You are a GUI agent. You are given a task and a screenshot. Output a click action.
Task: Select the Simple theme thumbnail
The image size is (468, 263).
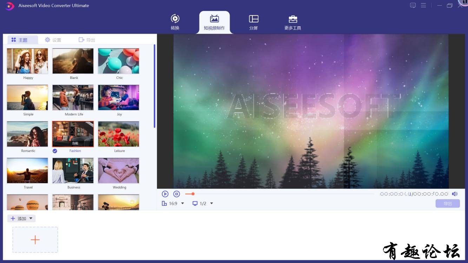(x=27, y=97)
